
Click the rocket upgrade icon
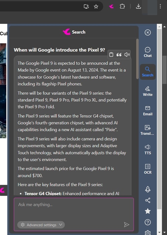coord(148,189)
